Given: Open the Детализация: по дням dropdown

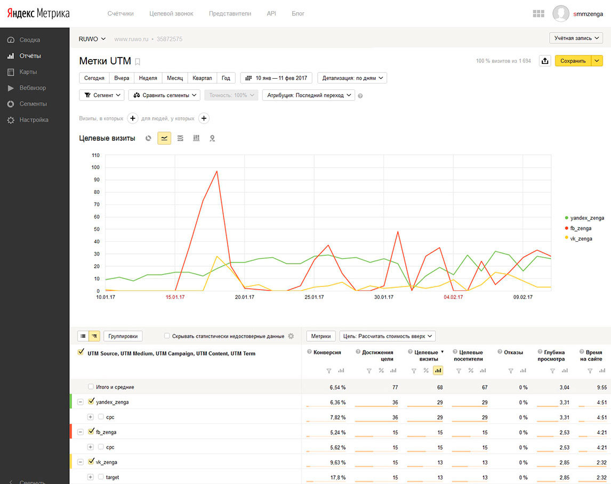Looking at the screenshot, I should (352, 78).
